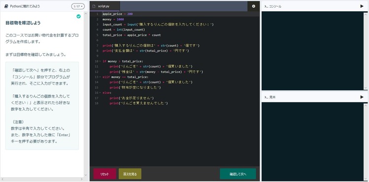
Task: Click the elif money == total_price line
Action: (x=126, y=77)
